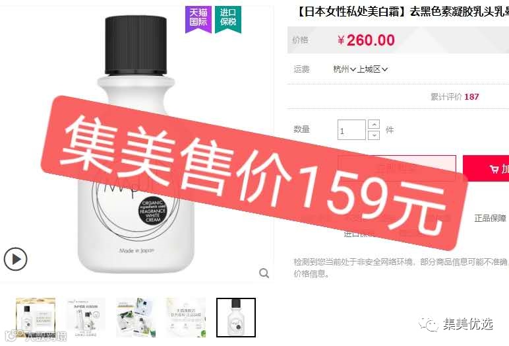Select the fourth product thumbnail
This screenshot has width=509, height=346.
[x=186, y=318]
